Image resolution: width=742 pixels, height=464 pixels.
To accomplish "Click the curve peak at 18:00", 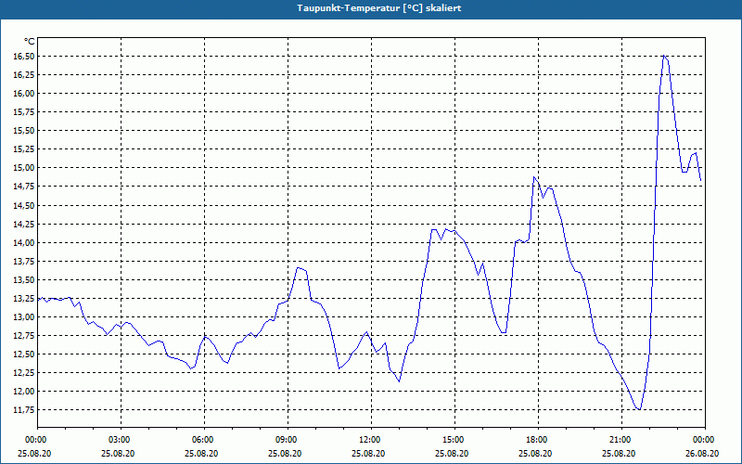I will point(534,177).
